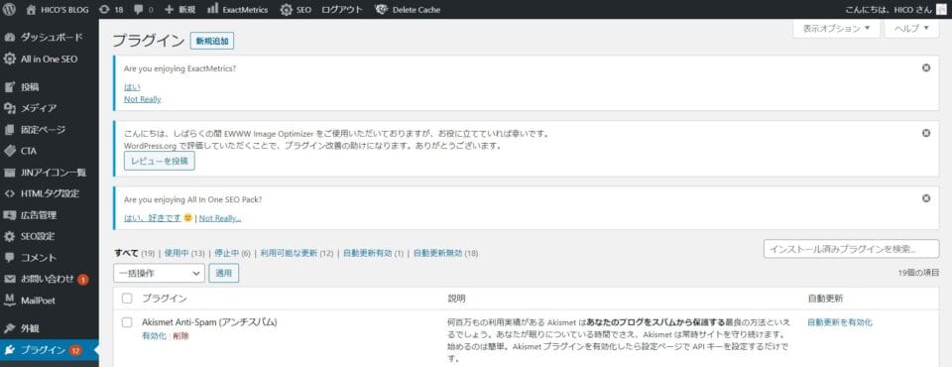Click こんにちは、HICO さん account greeting
The image size is (952, 367).
pyautogui.click(x=889, y=9)
